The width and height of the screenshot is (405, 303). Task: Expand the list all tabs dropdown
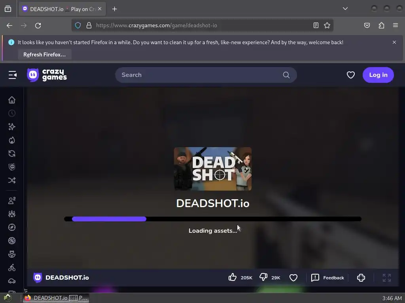coord(345,9)
